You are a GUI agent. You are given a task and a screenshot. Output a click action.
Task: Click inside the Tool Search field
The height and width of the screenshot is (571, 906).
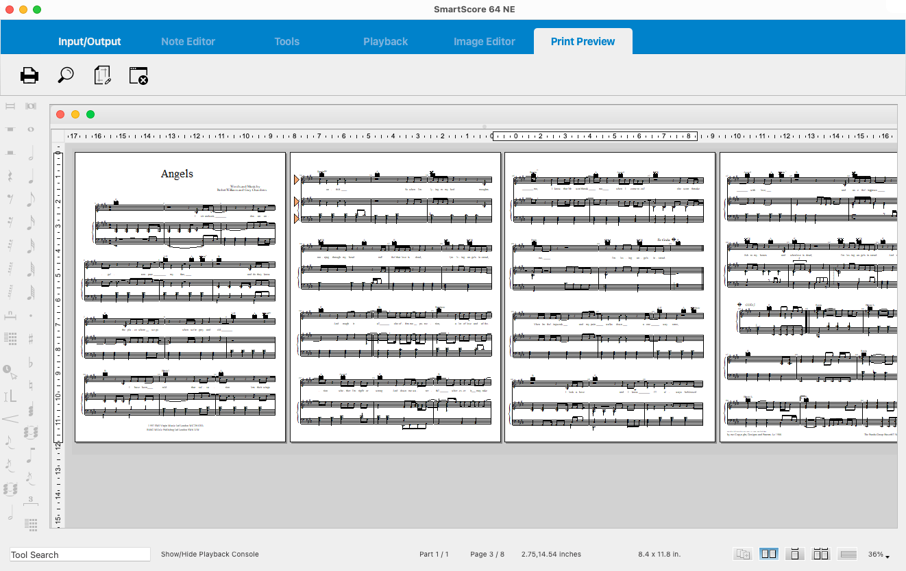(x=79, y=555)
